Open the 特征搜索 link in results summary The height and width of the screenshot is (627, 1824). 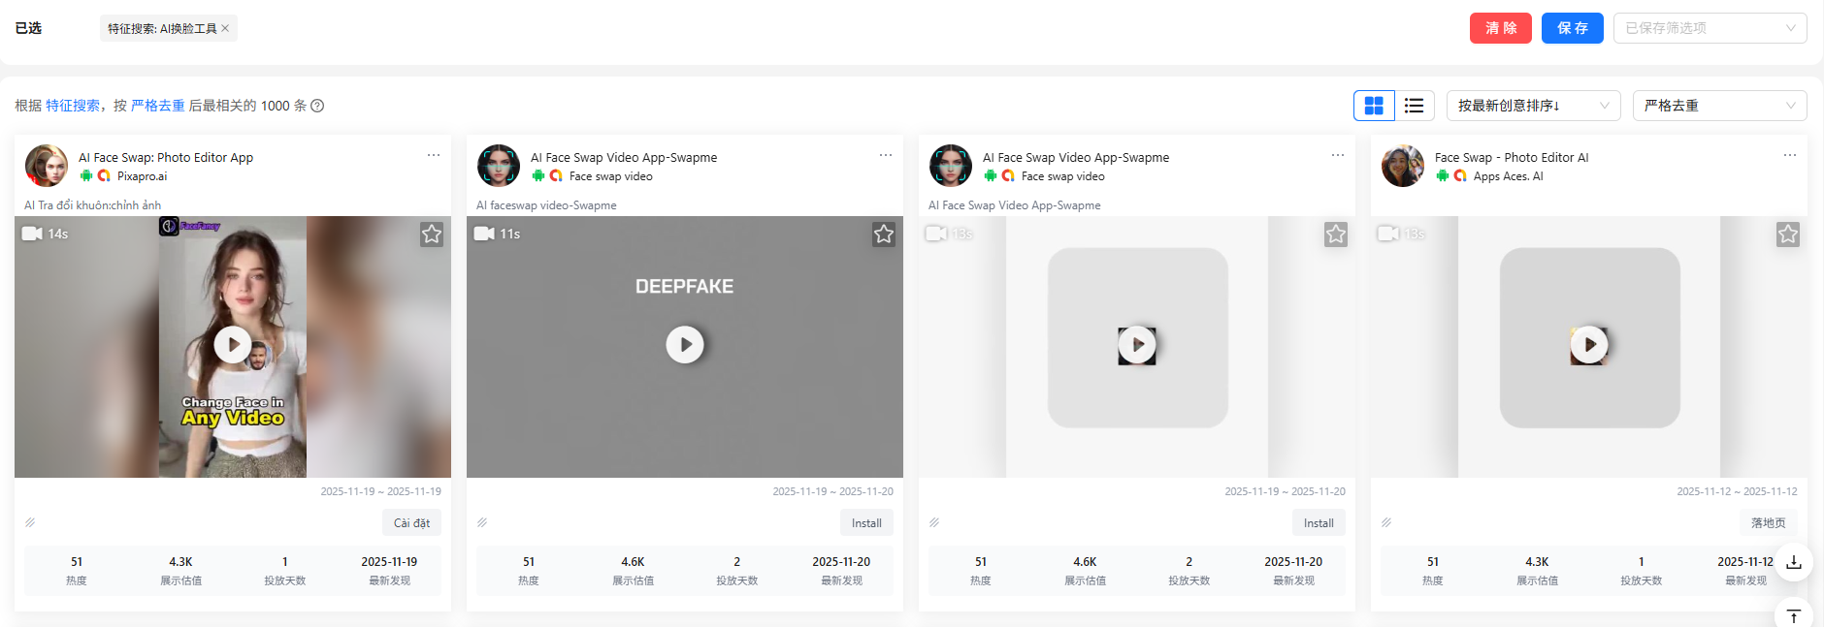click(73, 106)
